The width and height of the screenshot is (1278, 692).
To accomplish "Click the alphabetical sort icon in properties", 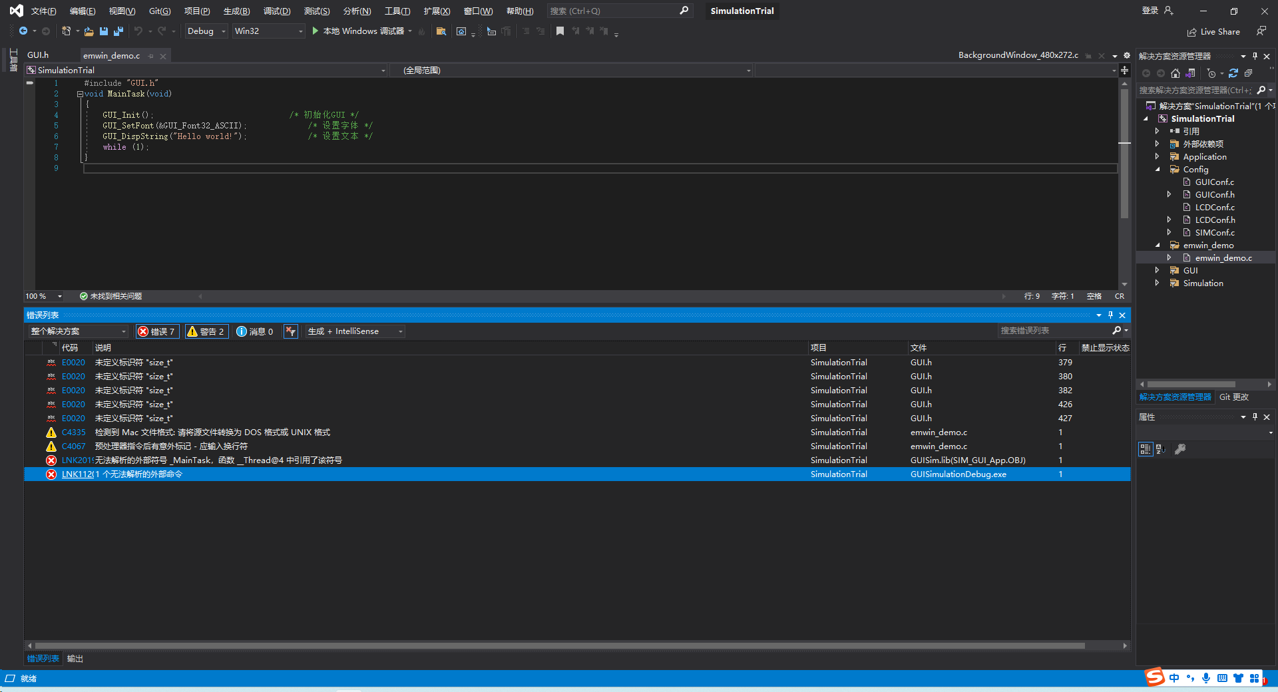I will [x=1161, y=449].
